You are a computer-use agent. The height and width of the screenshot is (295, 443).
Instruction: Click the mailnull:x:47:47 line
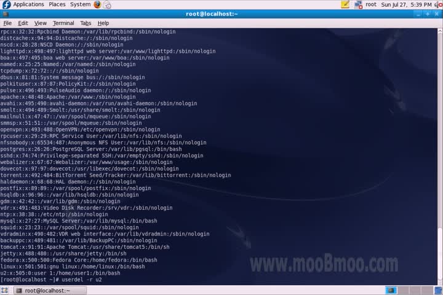(x=76, y=117)
